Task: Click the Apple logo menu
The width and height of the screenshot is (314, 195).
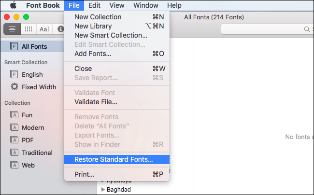Action: click(x=13, y=5)
